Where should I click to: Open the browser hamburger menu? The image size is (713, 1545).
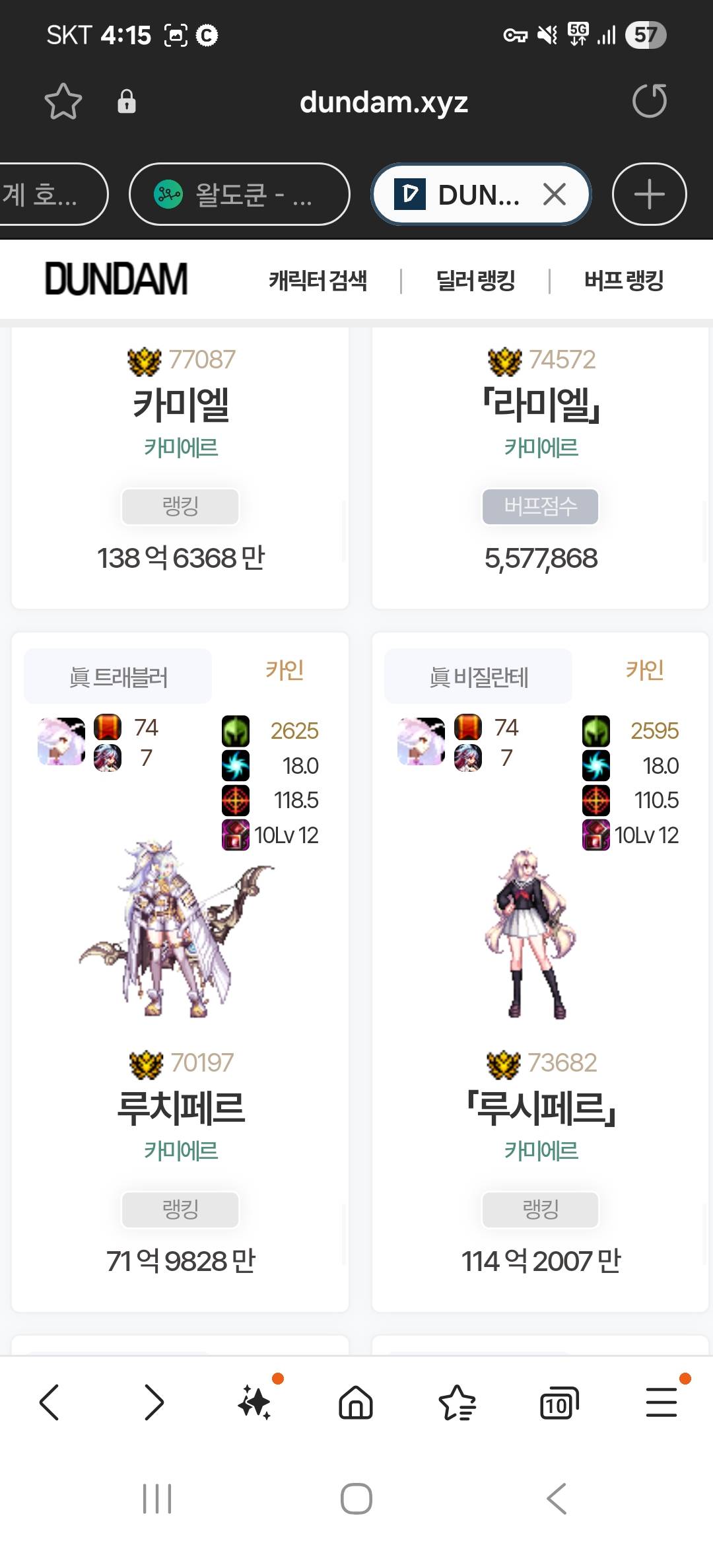tap(662, 1402)
